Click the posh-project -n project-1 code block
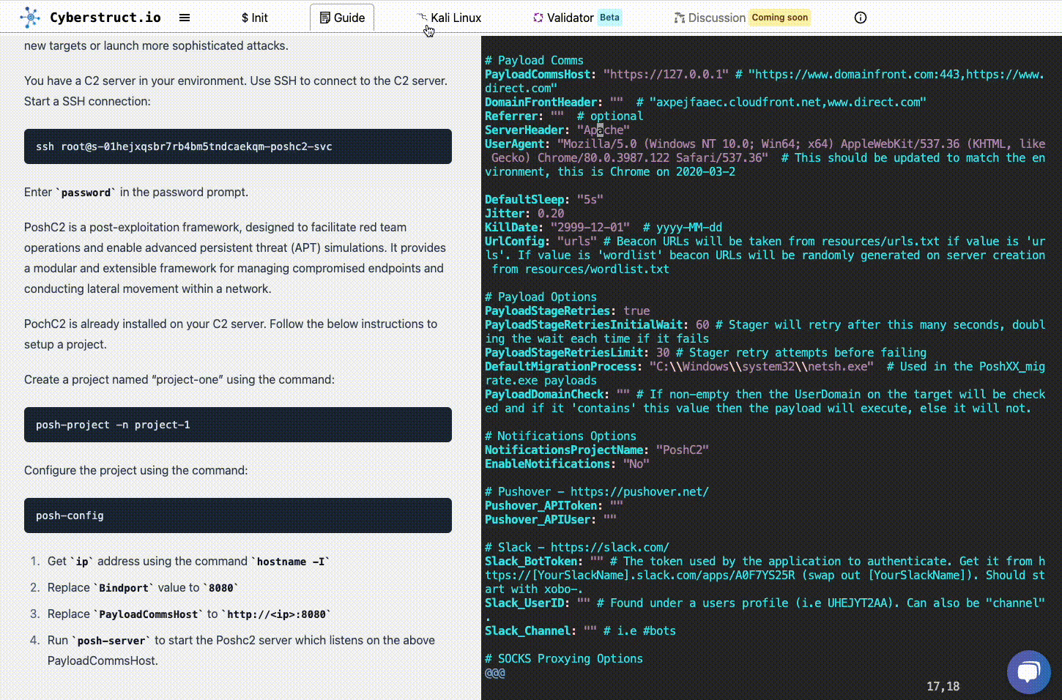Screen dimensions: 1062x700 pyautogui.click(x=237, y=425)
